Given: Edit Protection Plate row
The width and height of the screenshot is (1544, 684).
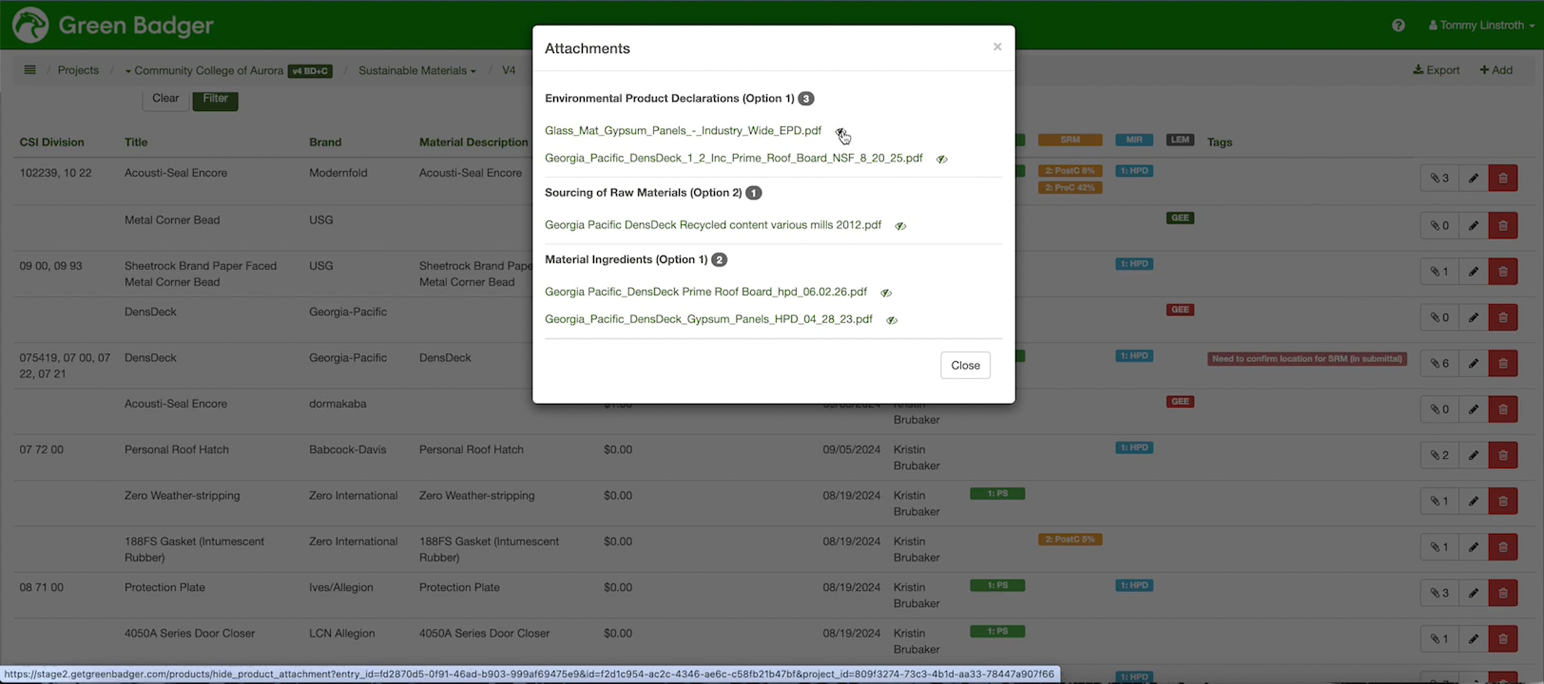Looking at the screenshot, I should [1473, 593].
